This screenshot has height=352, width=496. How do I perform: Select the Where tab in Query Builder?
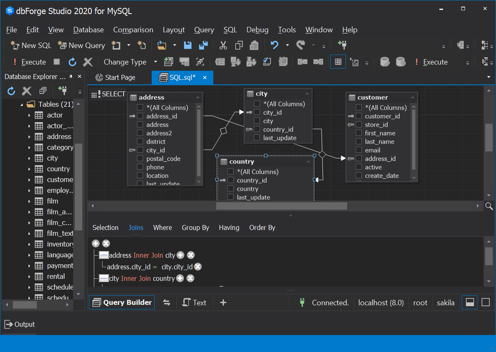(162, 227)
